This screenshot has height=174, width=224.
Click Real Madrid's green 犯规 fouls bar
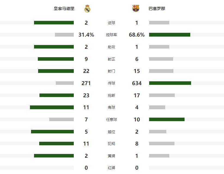(56, 144)
